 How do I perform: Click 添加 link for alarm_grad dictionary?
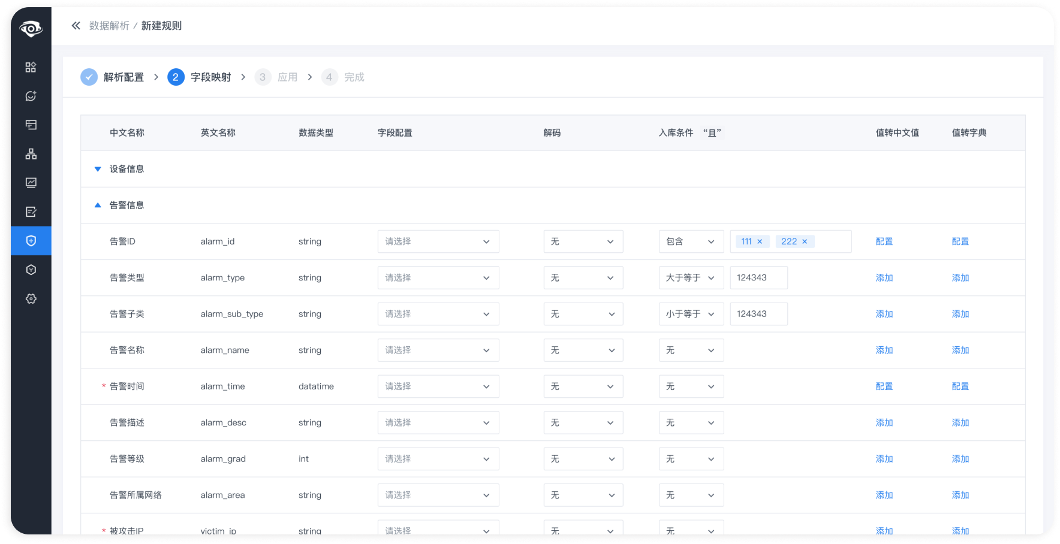960,458
